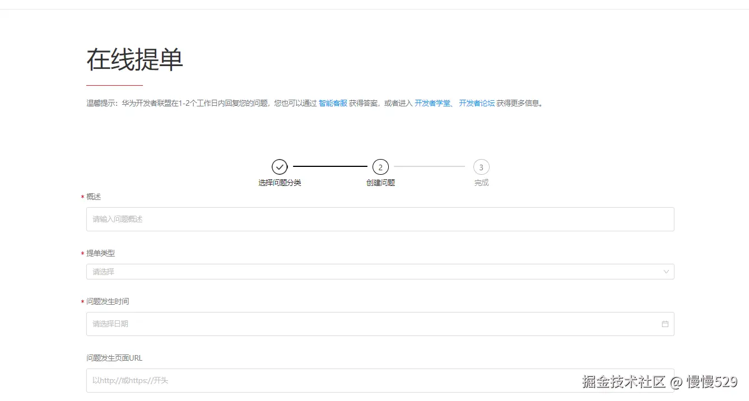This screenshot has width=749, height=401.
Task: Click the 问题发生时间 field label
Action: (x=108, y=301)
